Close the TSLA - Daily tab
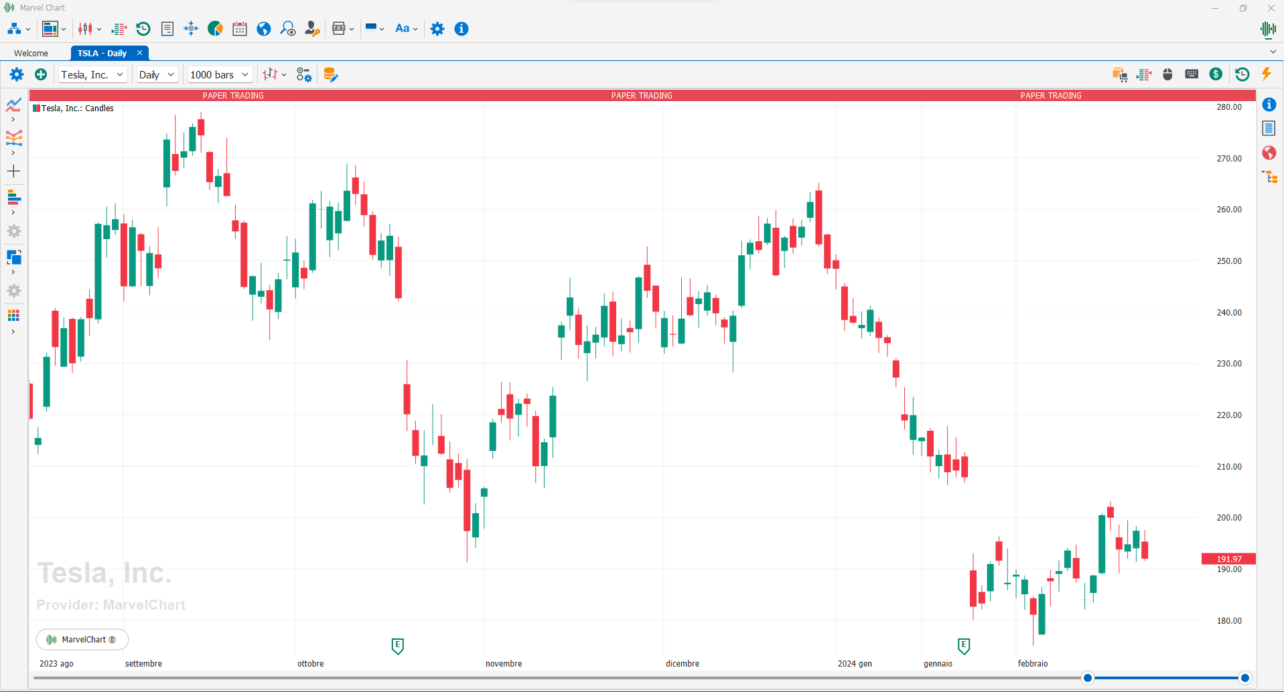Image resolution: width=1284 pixels, height=692 pixels. click(139, 53)
